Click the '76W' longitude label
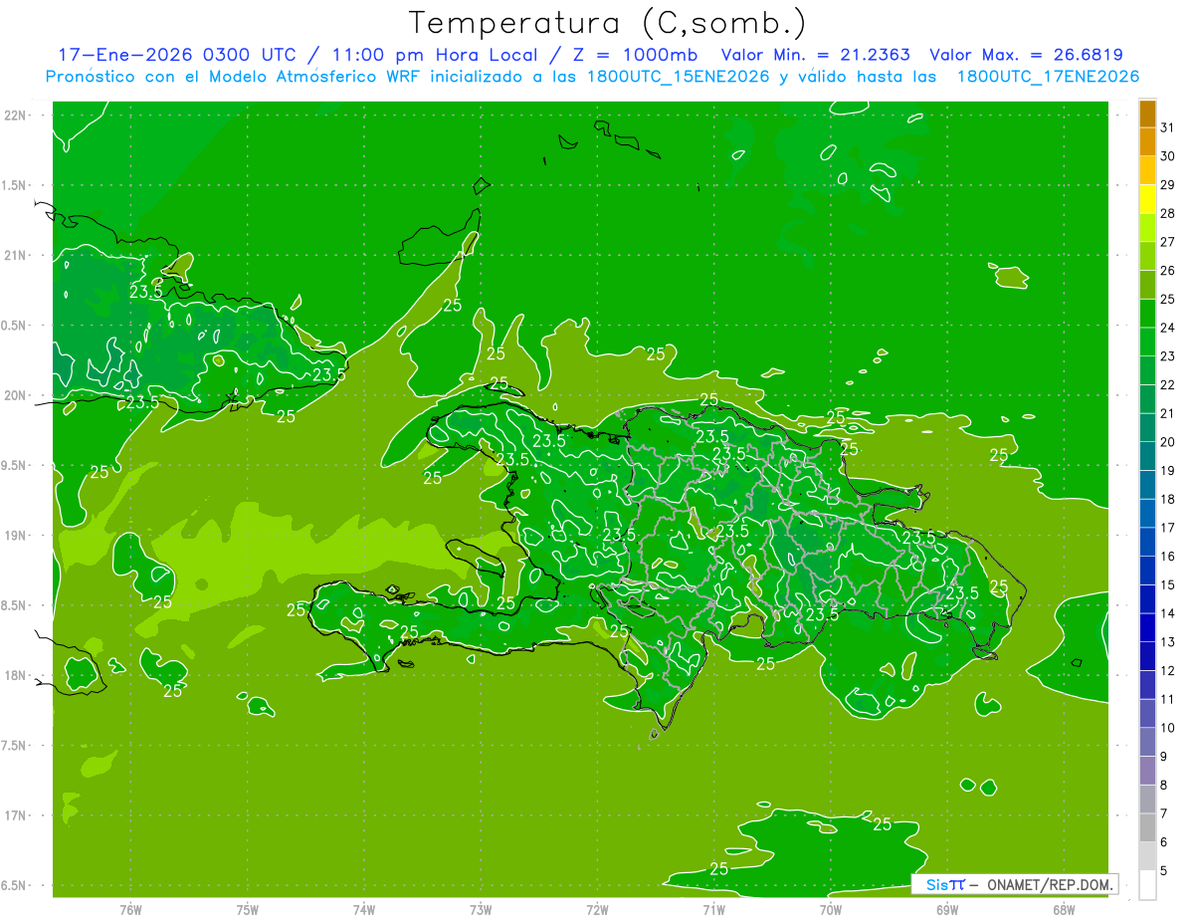 click(x=130, y=909)
